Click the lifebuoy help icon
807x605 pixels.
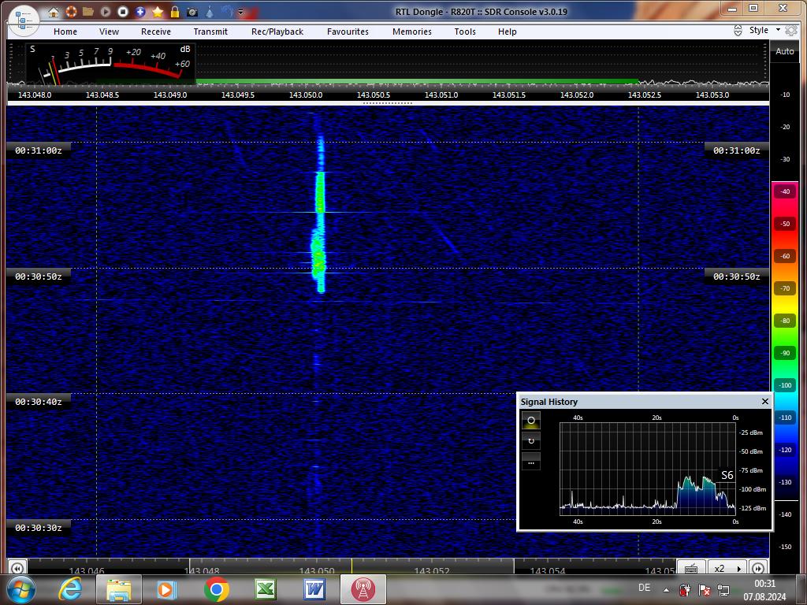[71, 11]
